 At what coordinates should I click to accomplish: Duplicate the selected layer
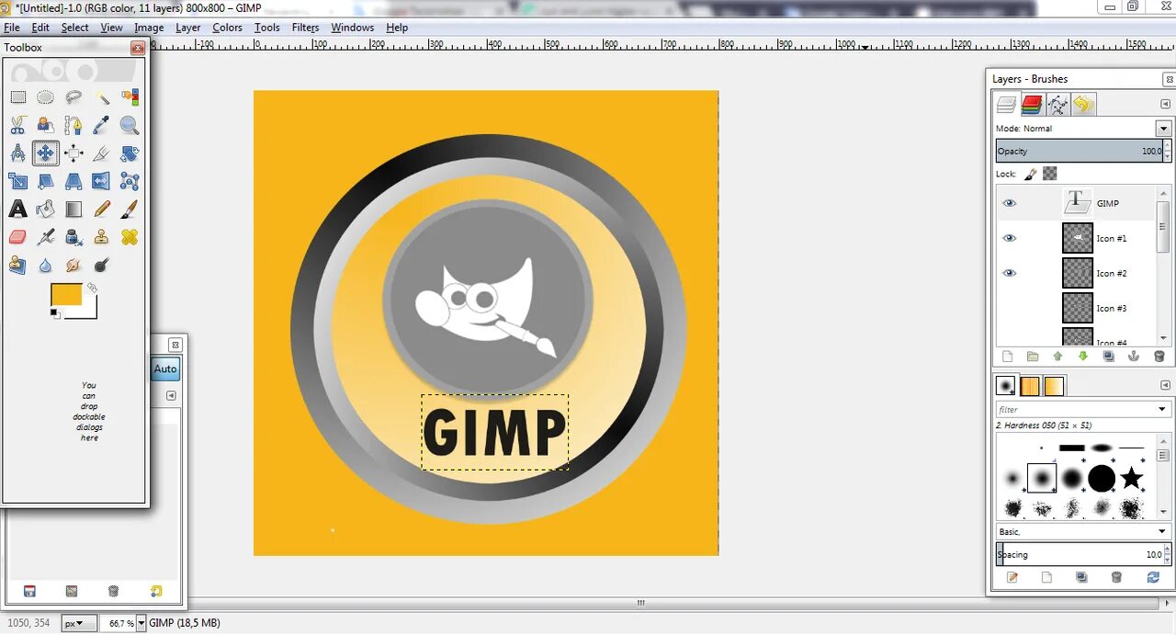click(1108, 357)
